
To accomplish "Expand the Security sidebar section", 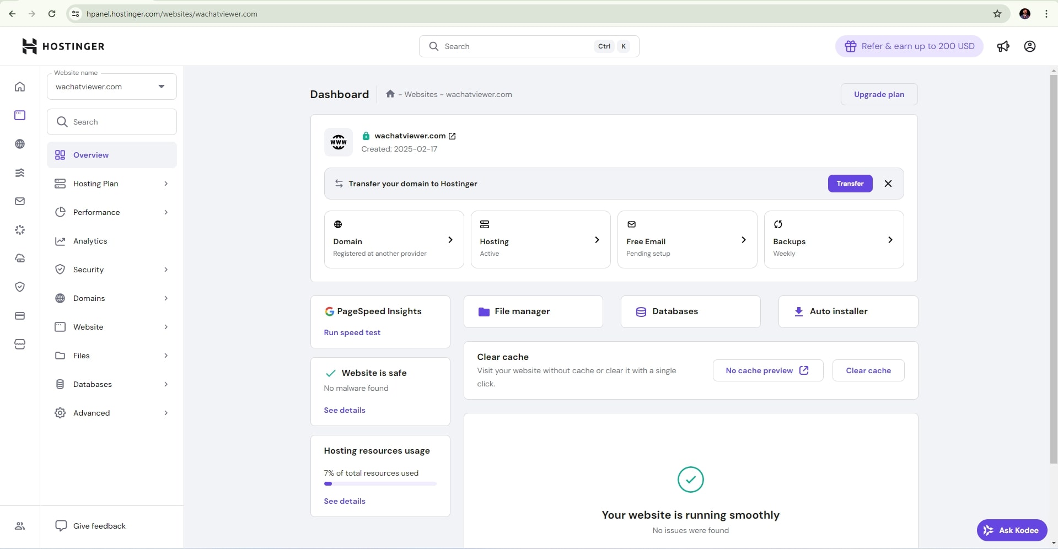I will click(x=112, y=270).
